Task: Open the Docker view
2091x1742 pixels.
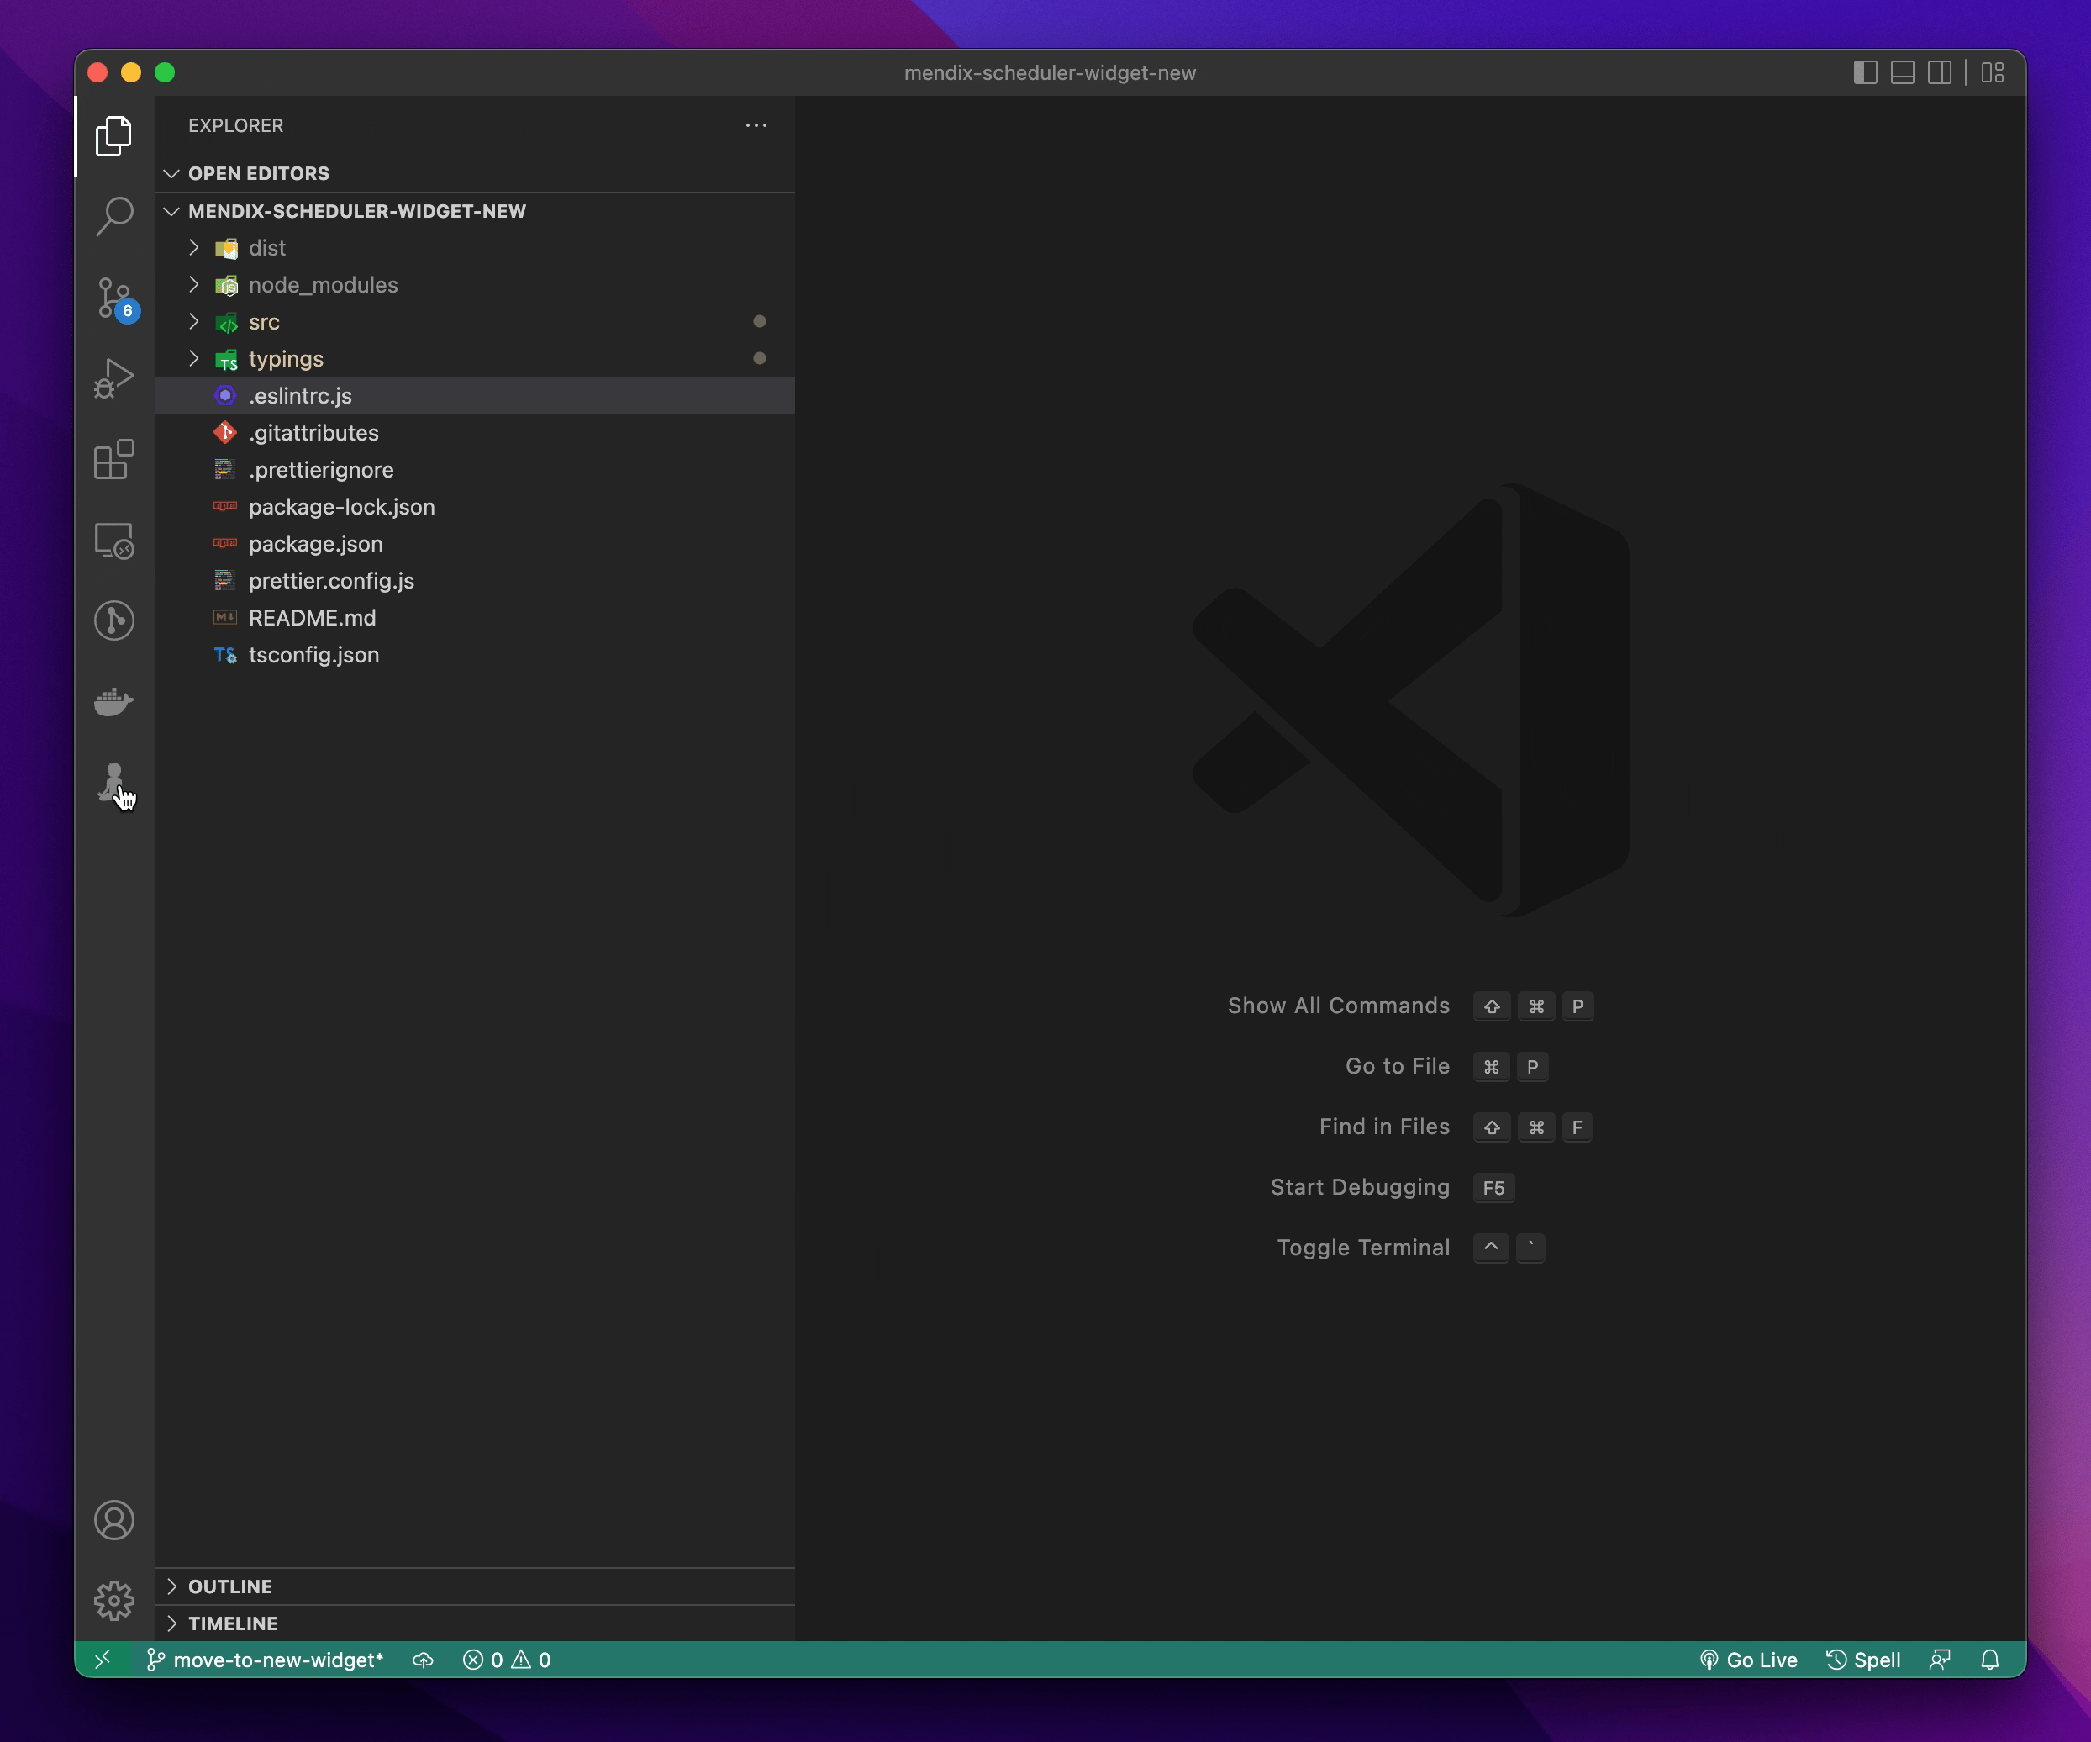Action: click(x=113, y=702)
